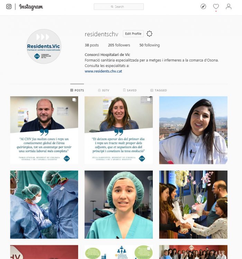The image size is (242, 259).
Task: Open the activity heart icon
Action: [x=216, y=7]
